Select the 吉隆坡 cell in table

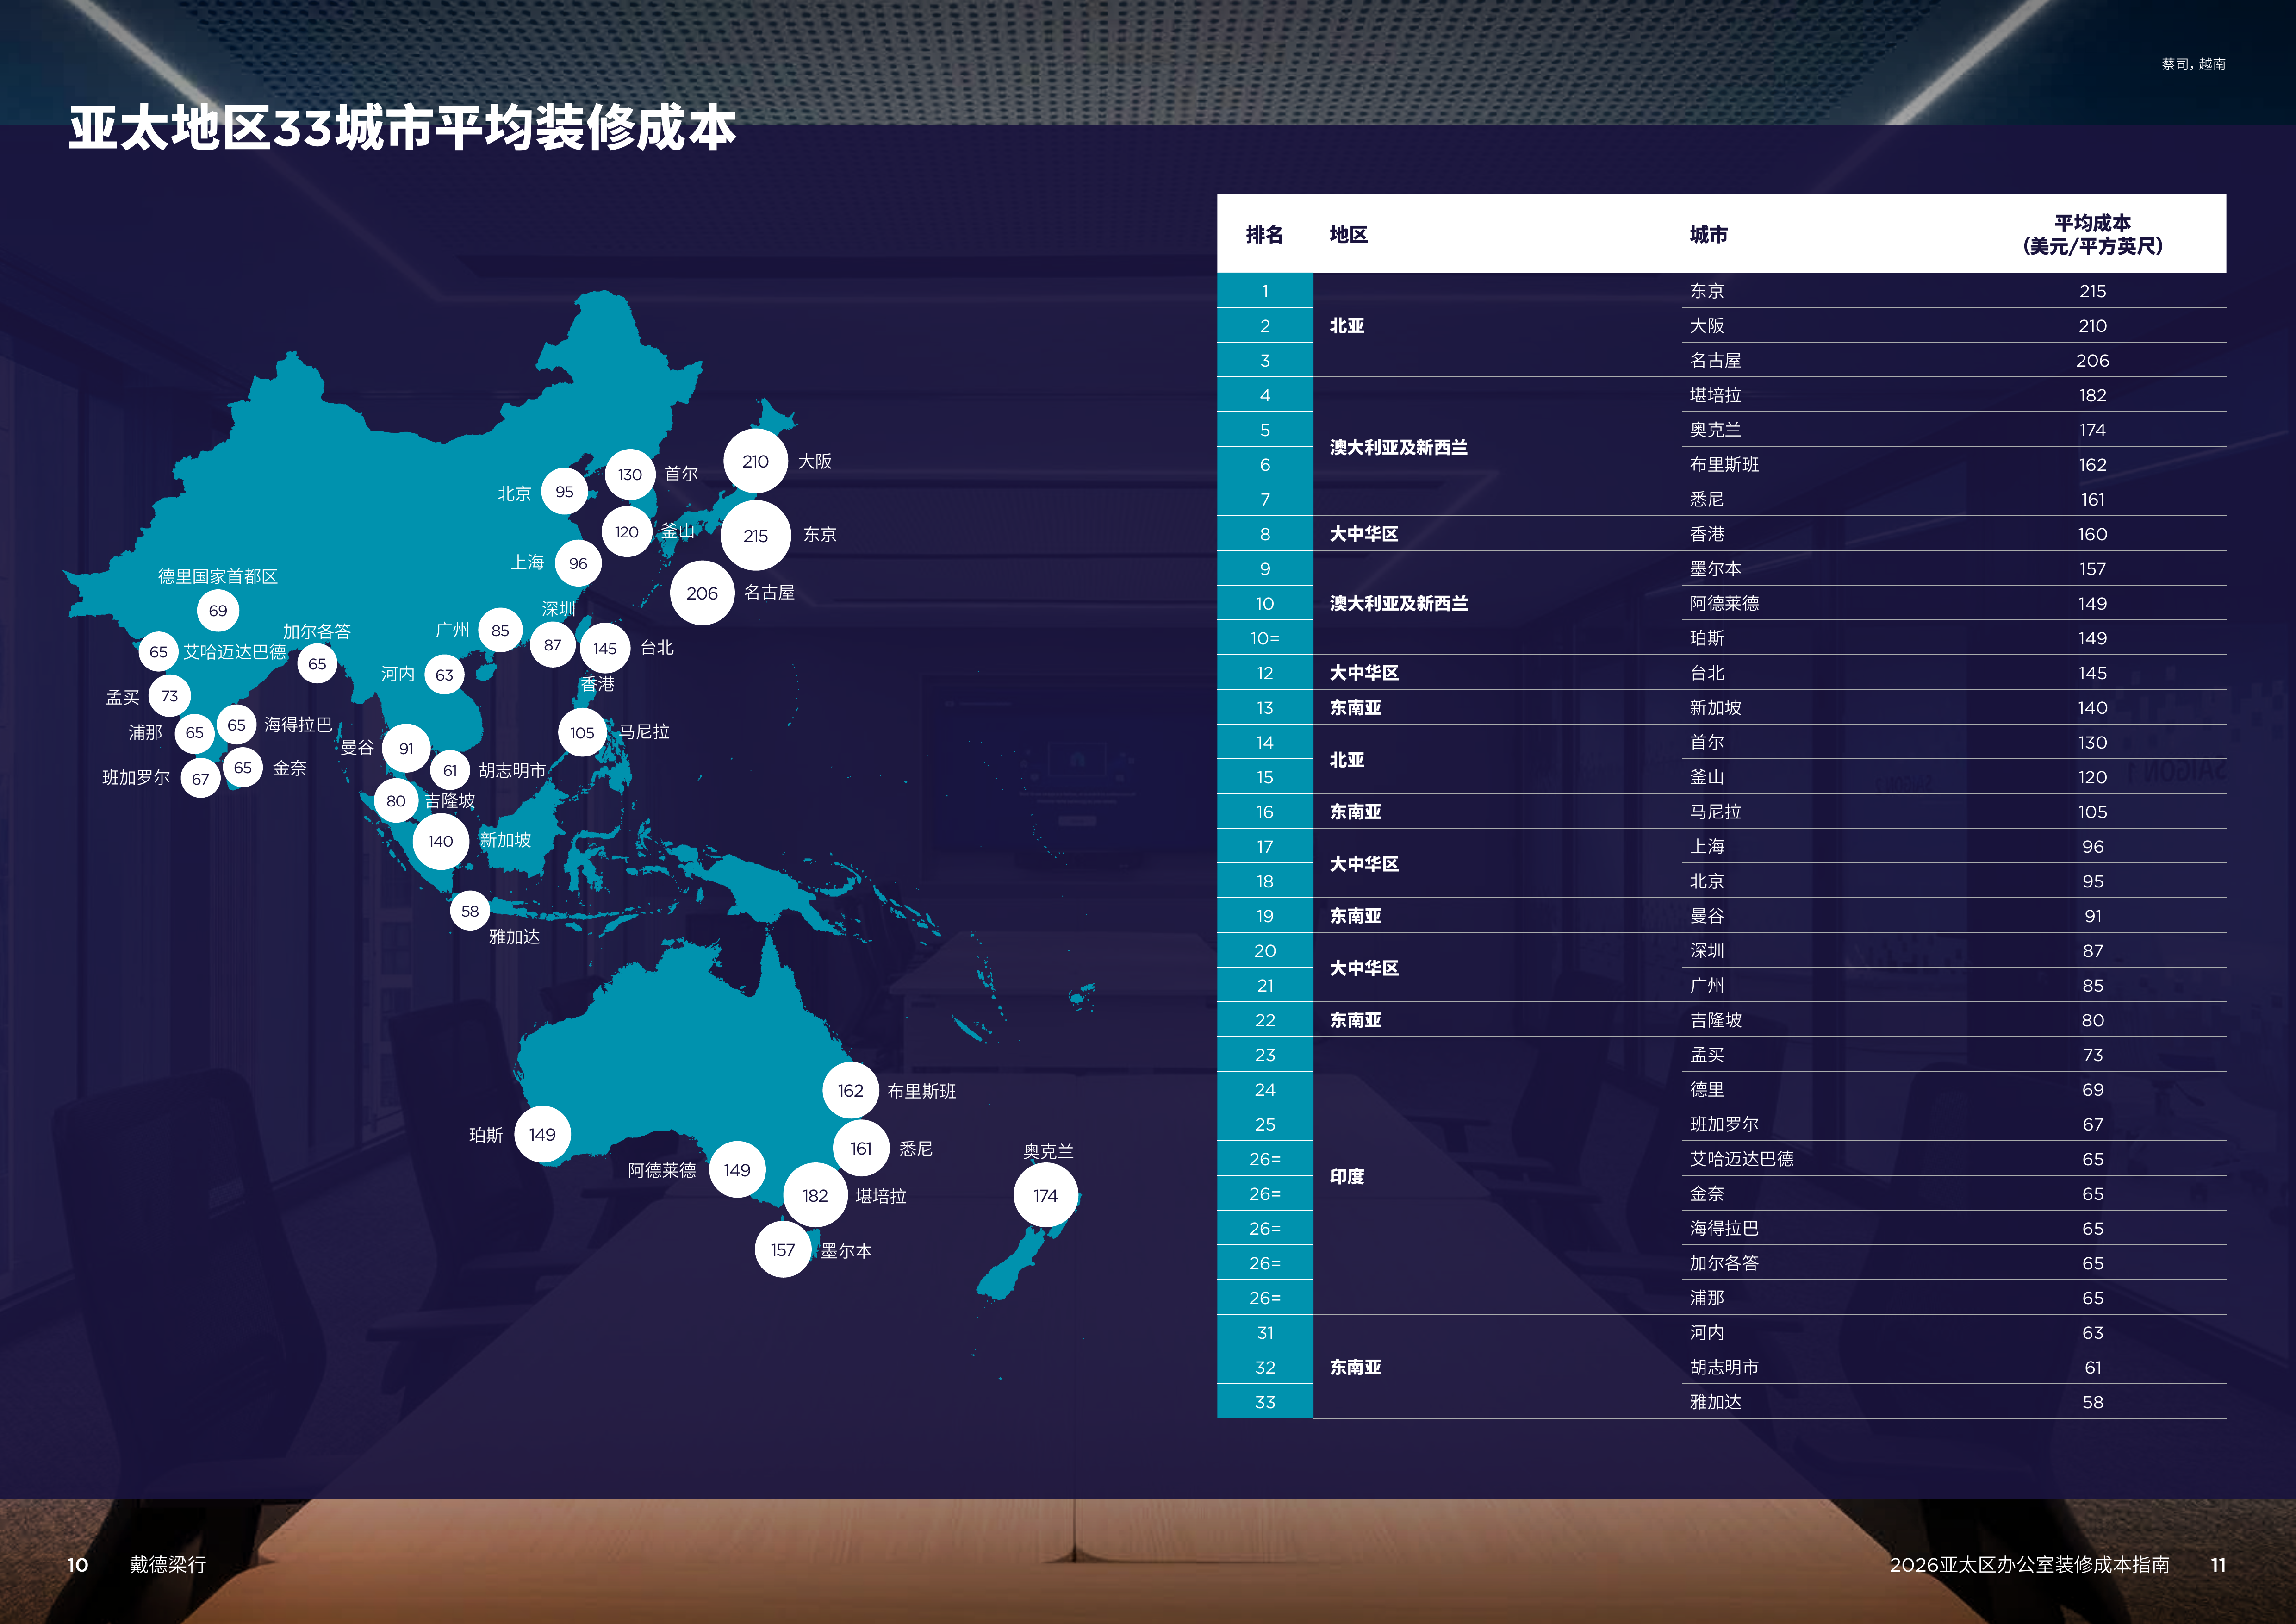[x=1716, y=1020]
